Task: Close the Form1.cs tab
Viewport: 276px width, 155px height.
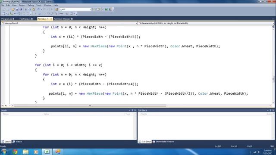Action: (51, 19)
